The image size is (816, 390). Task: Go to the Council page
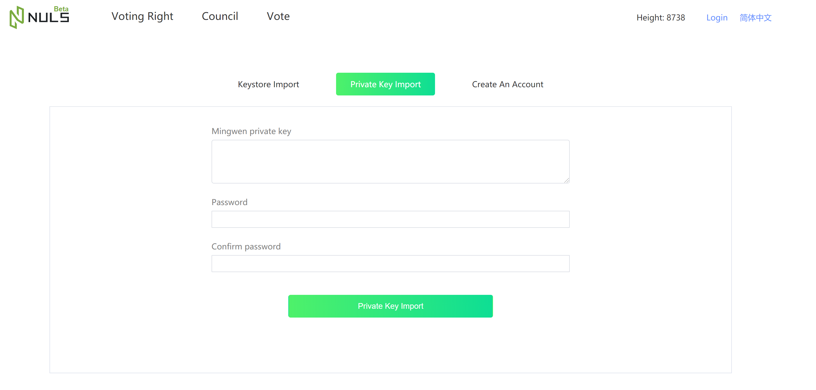220,16
